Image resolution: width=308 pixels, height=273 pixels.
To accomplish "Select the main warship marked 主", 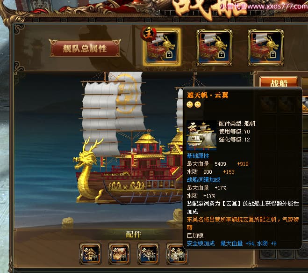I will pos(162,47).
